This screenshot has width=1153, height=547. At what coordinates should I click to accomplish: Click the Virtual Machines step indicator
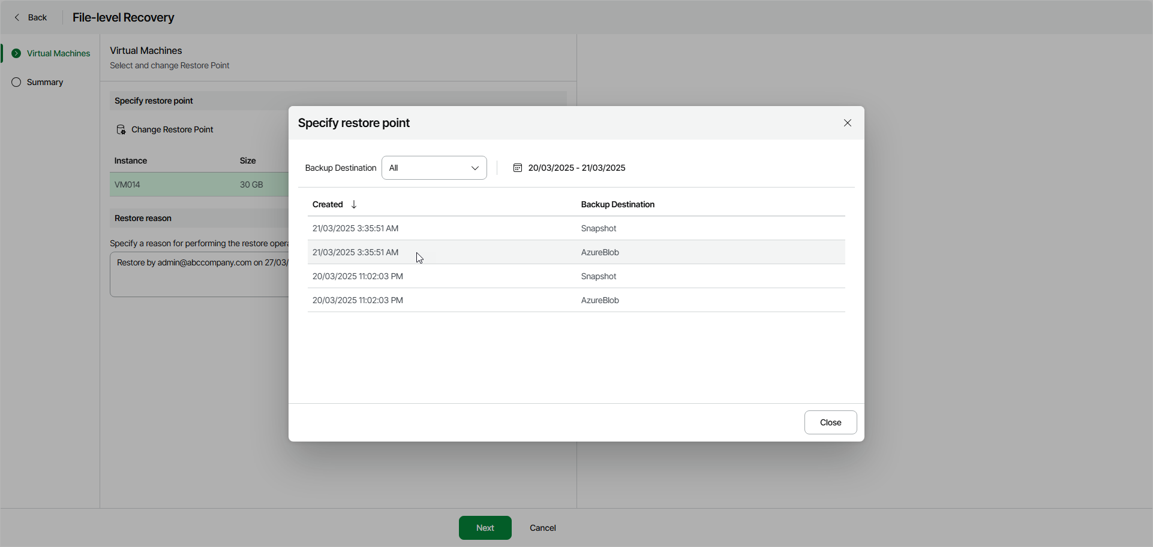point(16,53)
